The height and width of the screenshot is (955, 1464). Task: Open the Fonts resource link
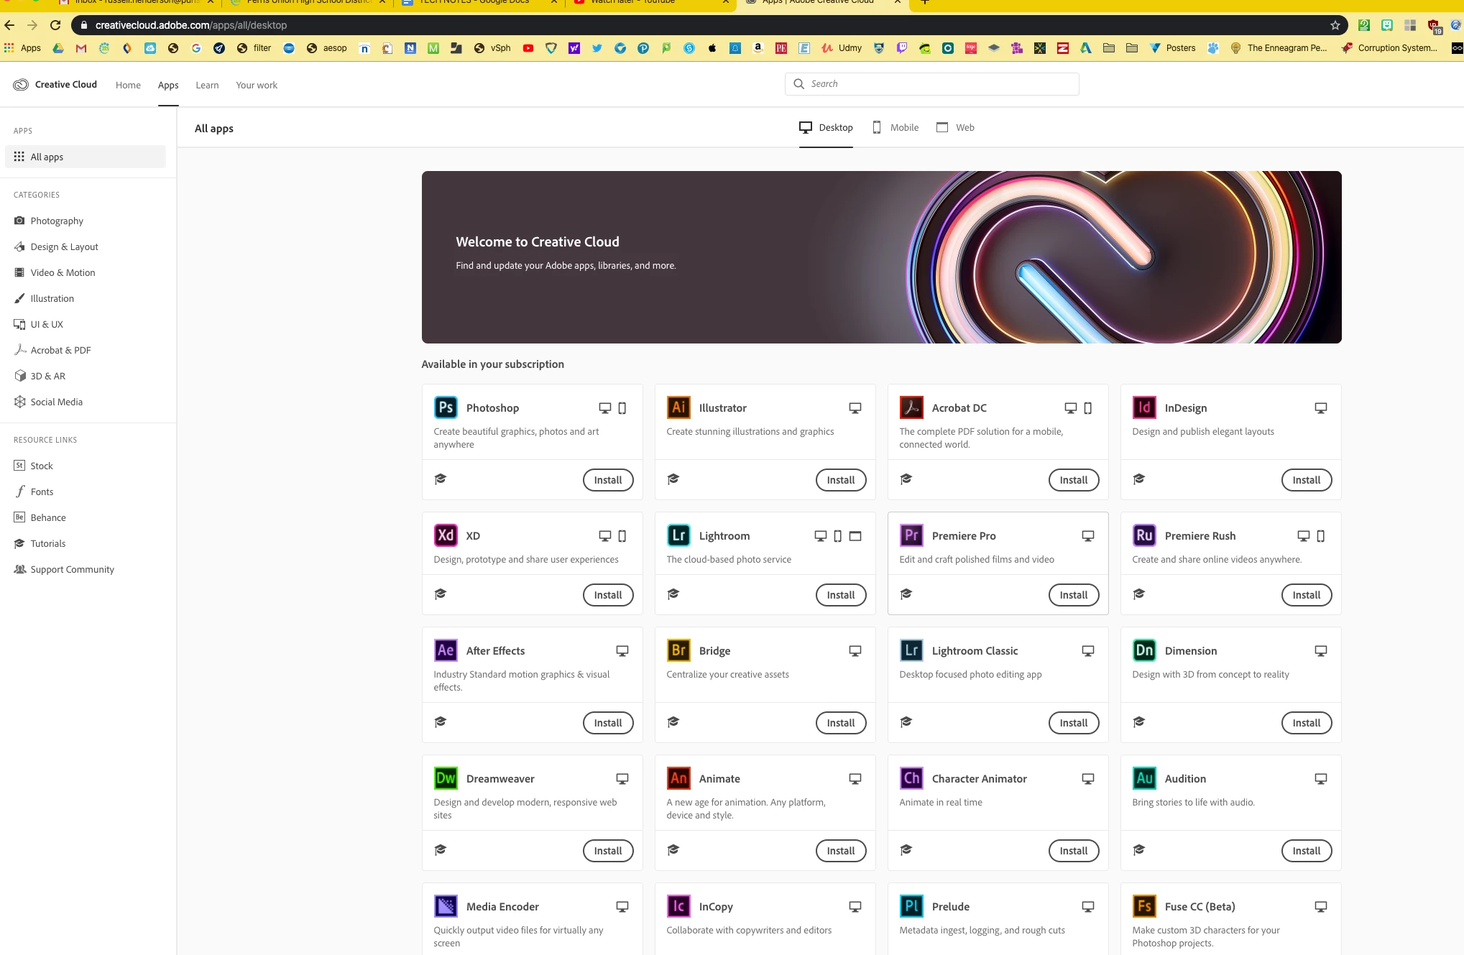click(42, 492)
